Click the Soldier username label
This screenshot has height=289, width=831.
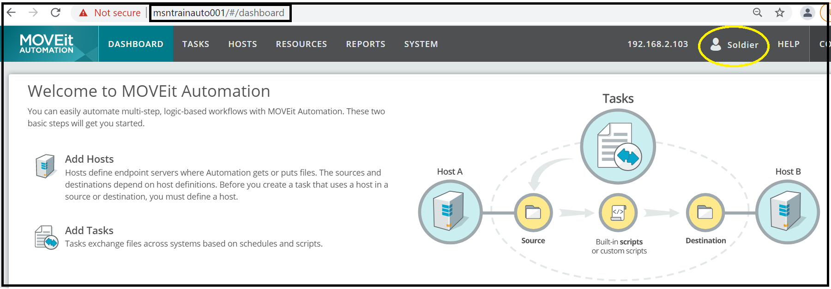pos(743,45)
